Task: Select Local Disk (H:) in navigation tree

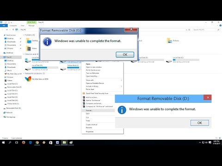Action: point(12,101)
